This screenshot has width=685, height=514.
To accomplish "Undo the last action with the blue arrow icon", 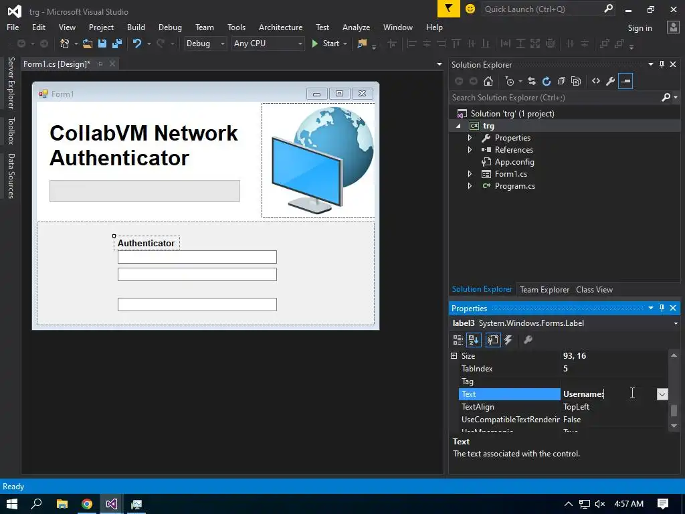I will 137,44.
